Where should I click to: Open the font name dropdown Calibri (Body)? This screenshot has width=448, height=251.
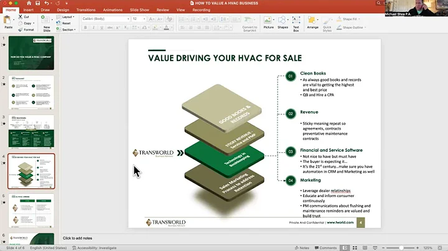(x=128, y=19)
